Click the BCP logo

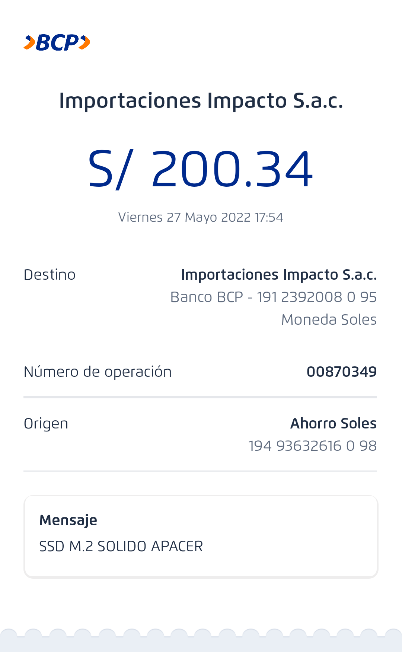click(x=57, y=42)
